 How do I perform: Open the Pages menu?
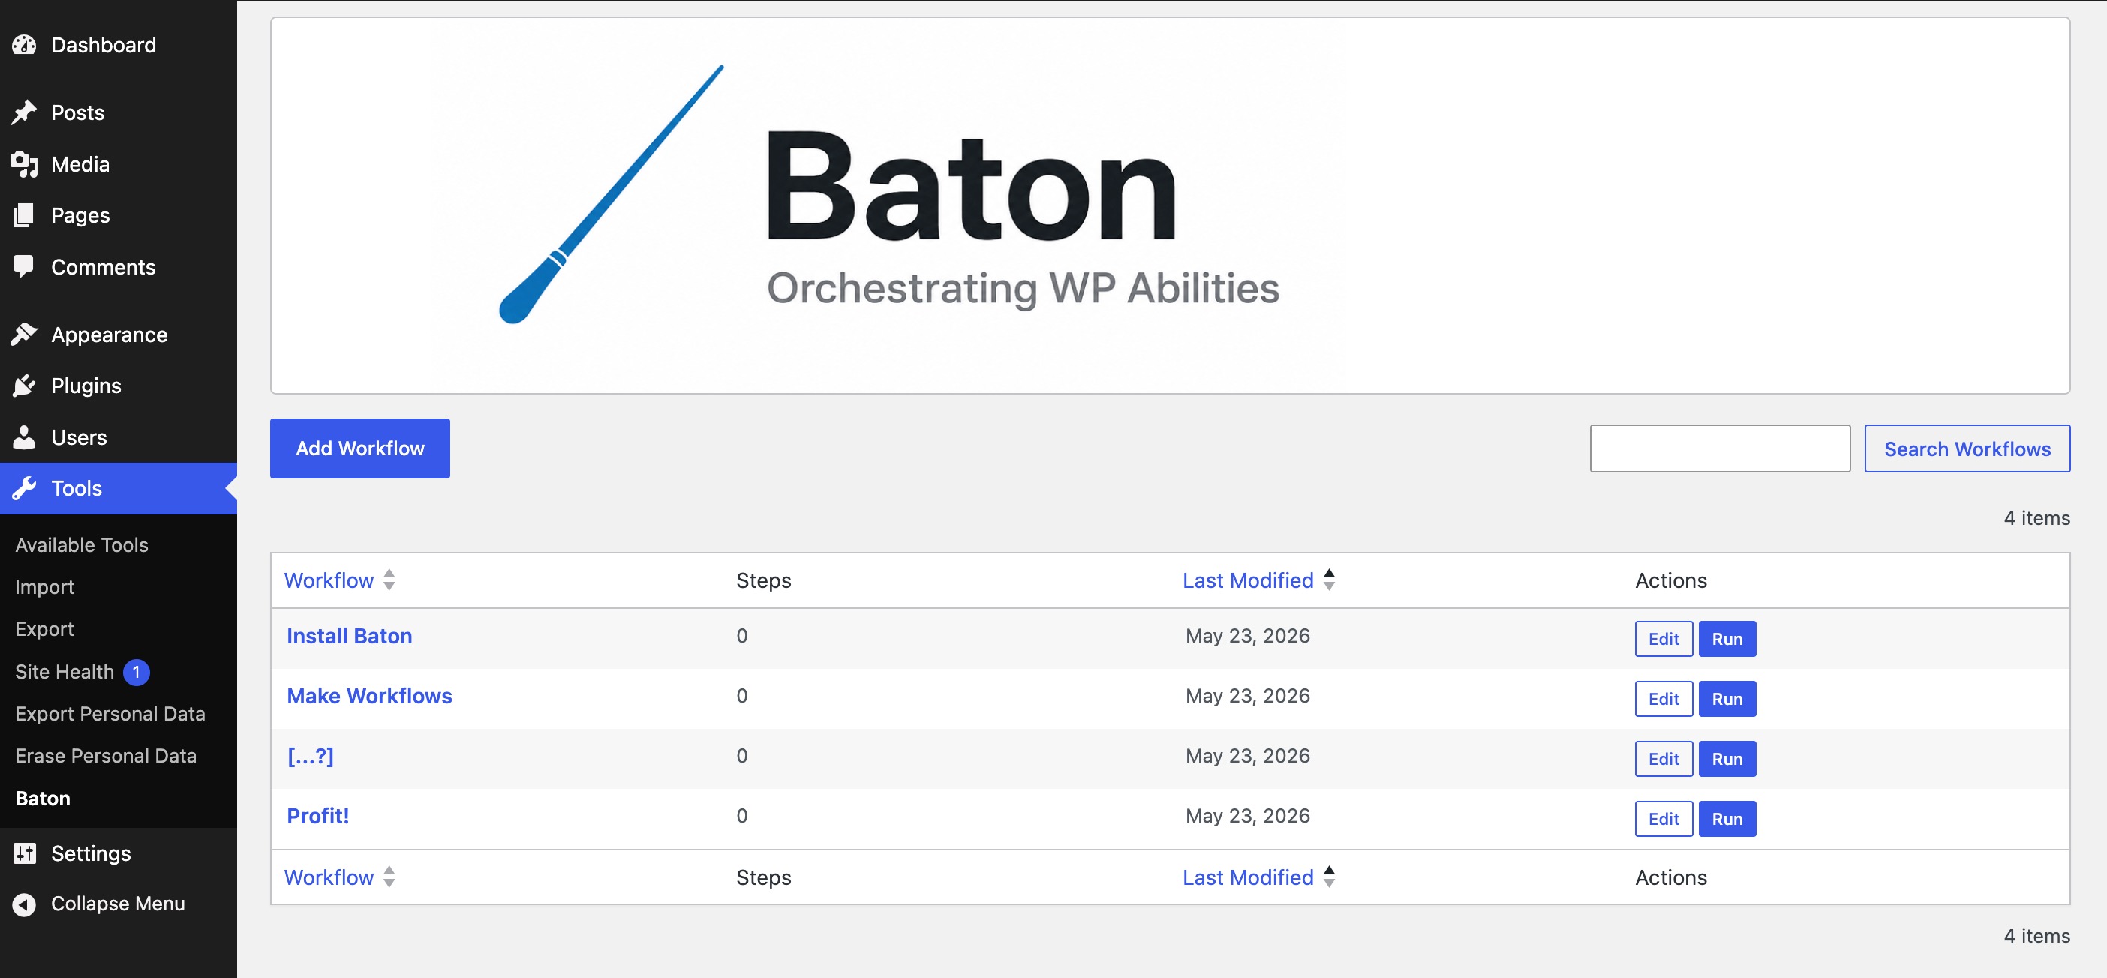[x=119, y=215]
